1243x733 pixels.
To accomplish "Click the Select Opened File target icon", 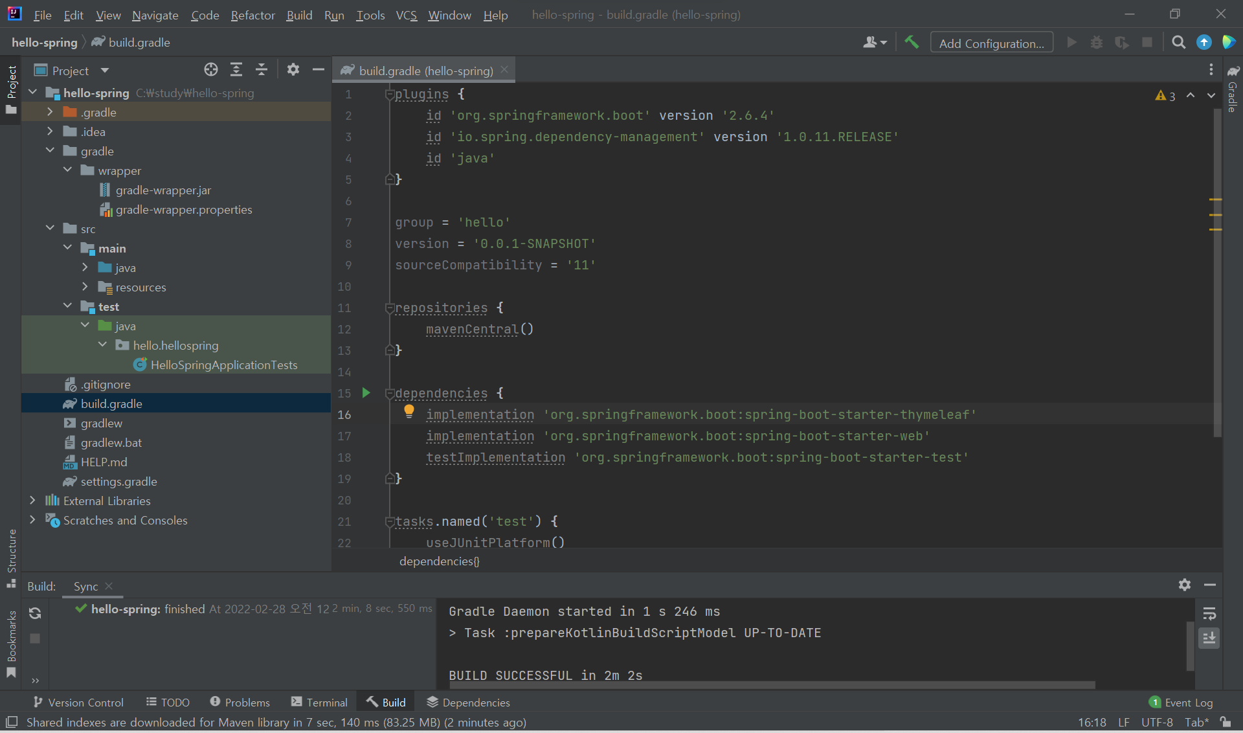I will tap(211, 70).
